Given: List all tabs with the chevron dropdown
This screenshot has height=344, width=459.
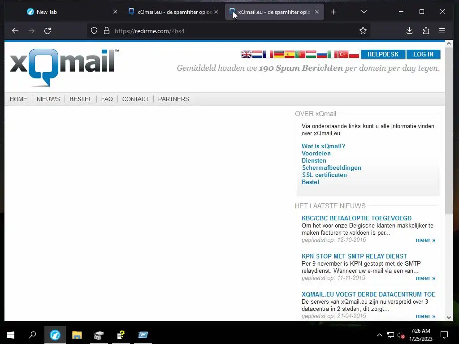Looking at the screenshot, I should (364, 12).
